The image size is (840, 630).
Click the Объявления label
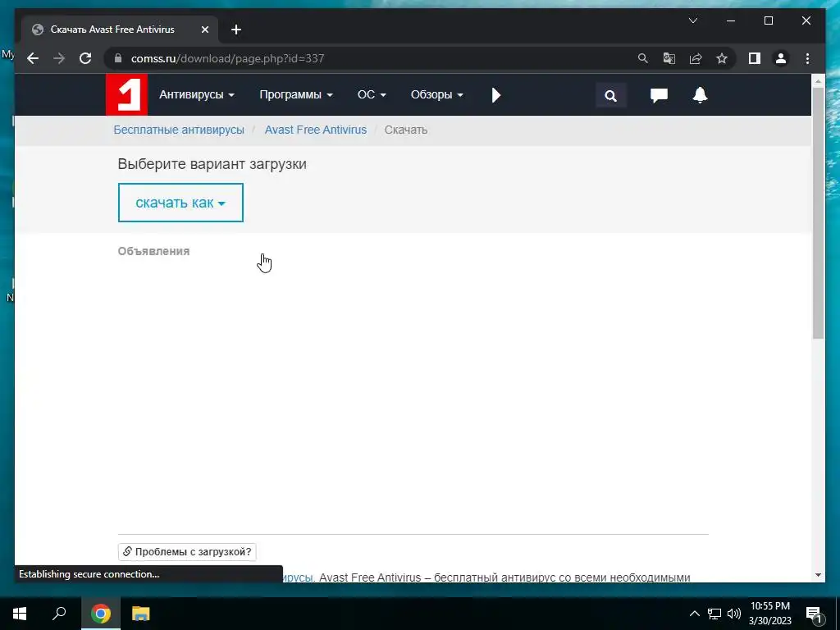point(153,251)
